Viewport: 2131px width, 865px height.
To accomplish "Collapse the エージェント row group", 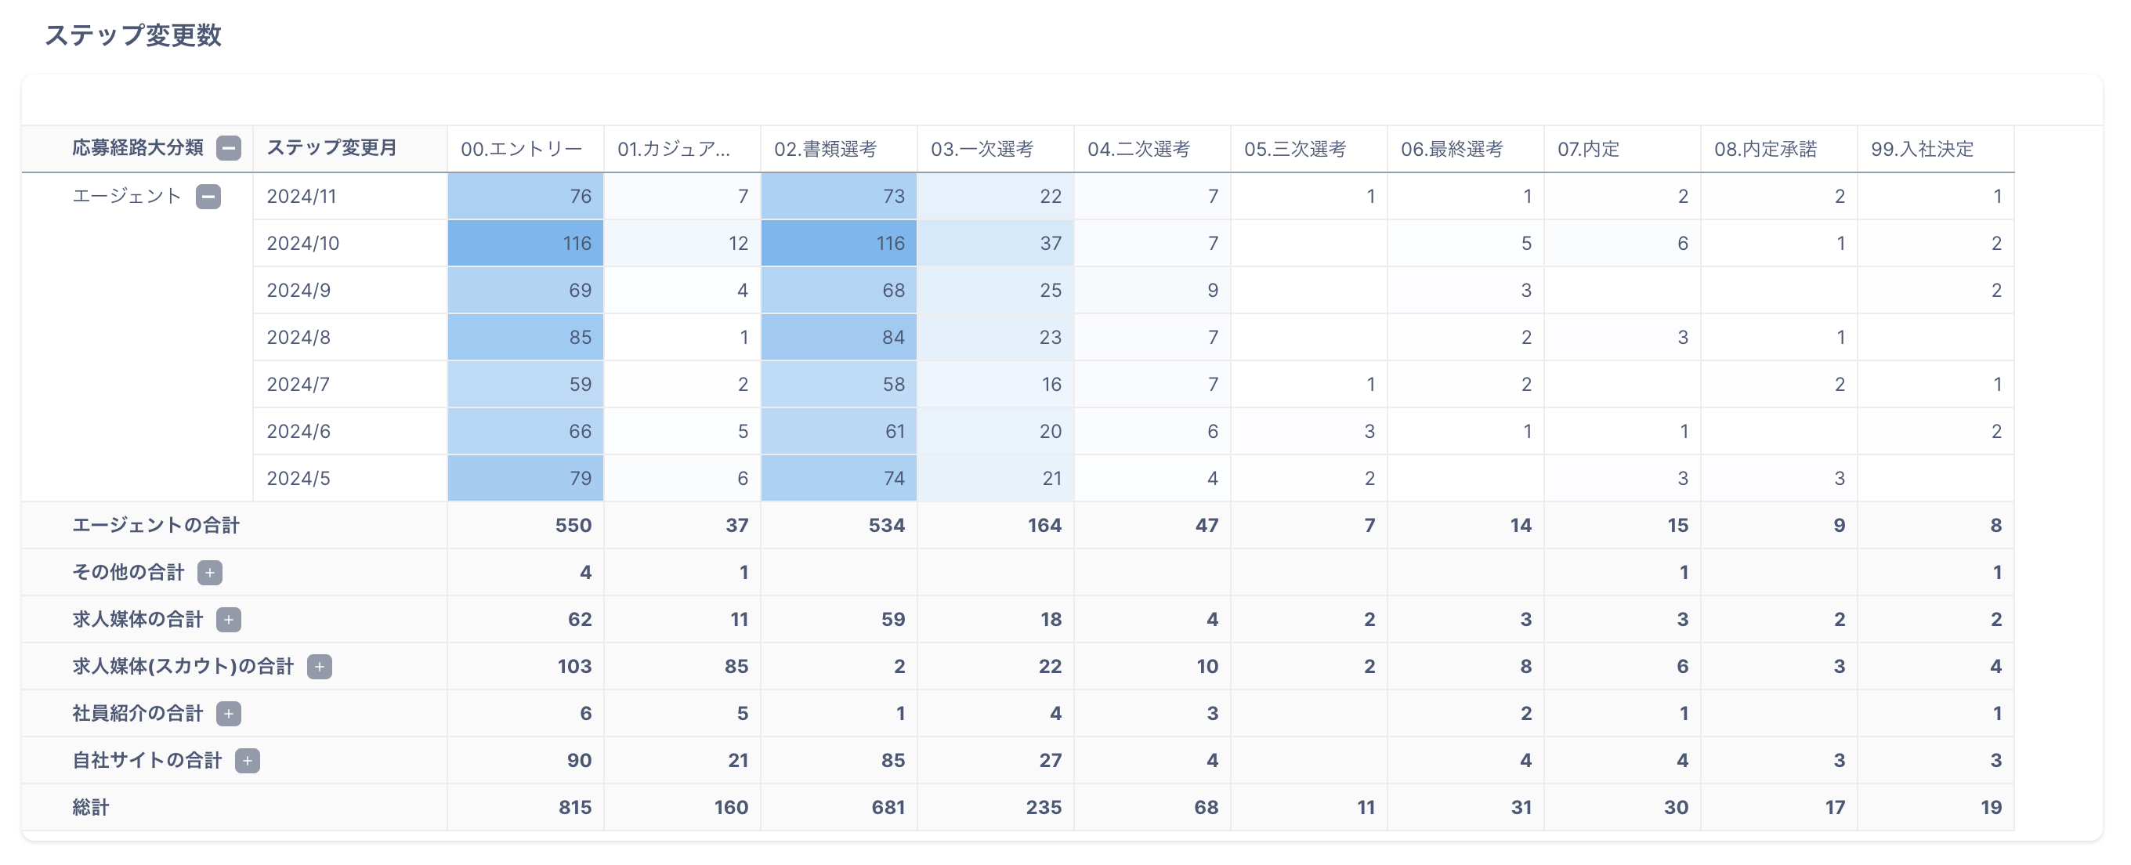I will (208, 196).
